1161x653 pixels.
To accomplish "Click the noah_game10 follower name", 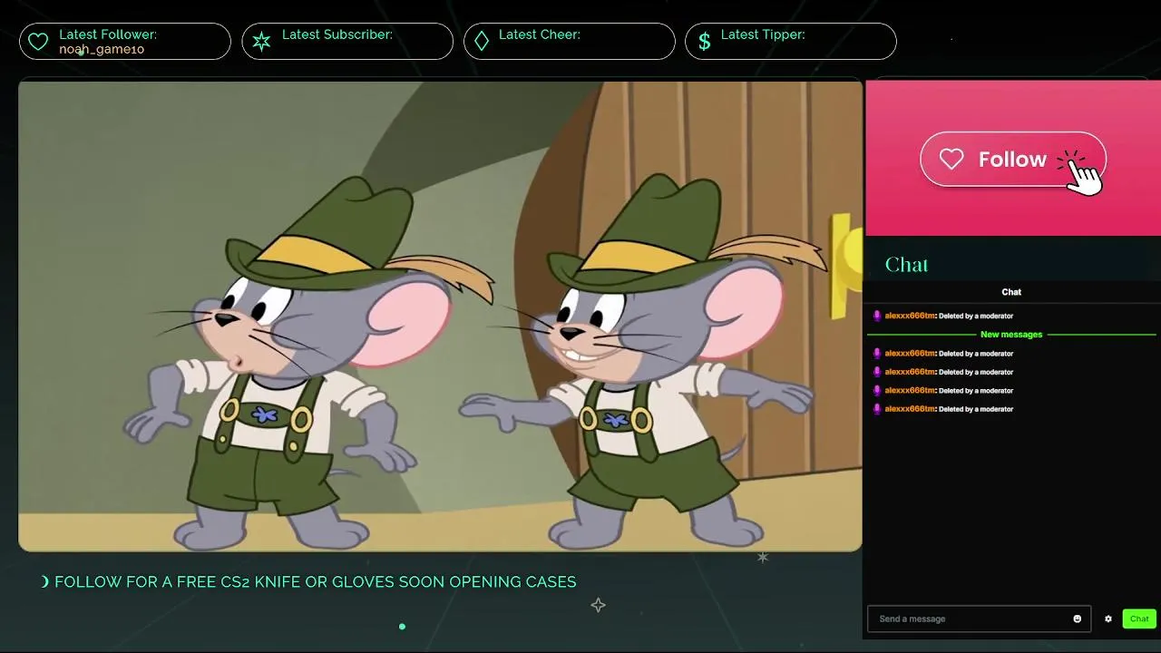I will (102, 49).
